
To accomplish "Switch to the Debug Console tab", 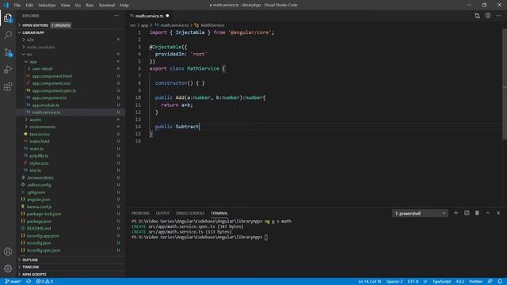I will click(190, 213).
